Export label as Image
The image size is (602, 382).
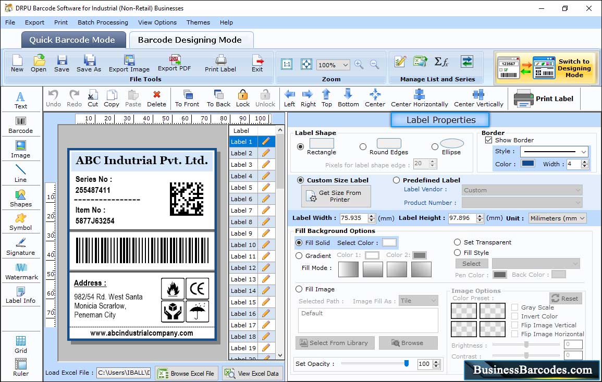(129, 64)
